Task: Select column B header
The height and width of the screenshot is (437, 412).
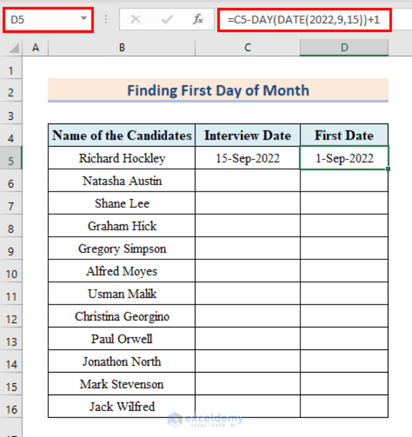Action: coord(121,47)
